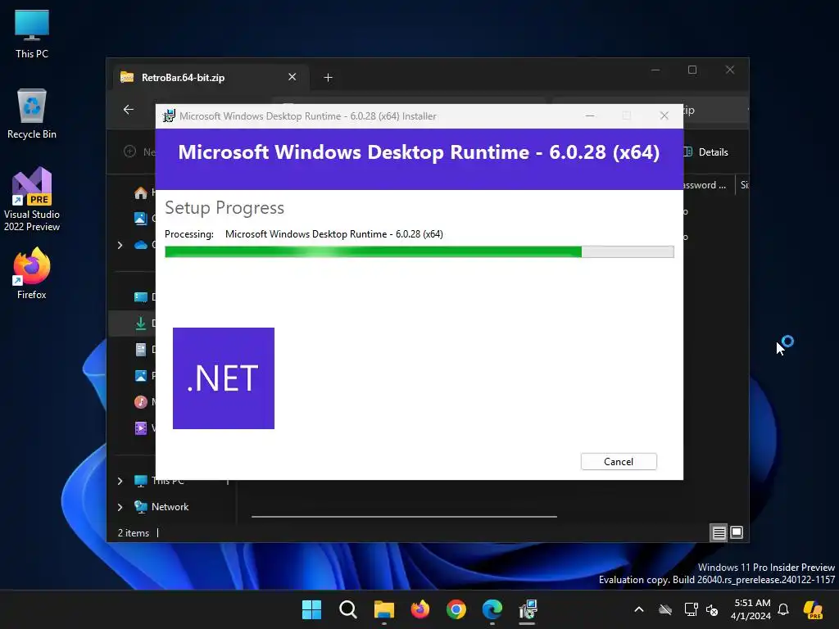This screenshot has height=629, width=839.
Task: Click the installer title bar icon
Action: [x=169, y=116]
